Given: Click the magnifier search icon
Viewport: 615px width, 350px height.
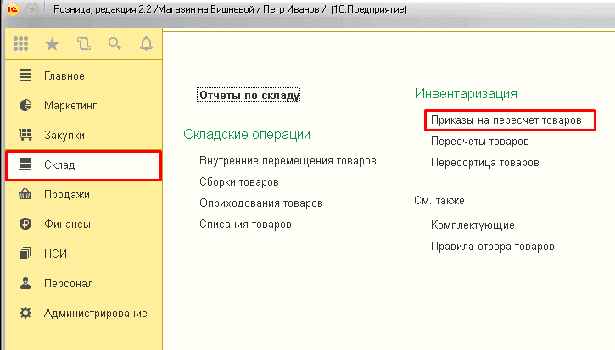Looking at the screenshot, I should tap(115, 44).
